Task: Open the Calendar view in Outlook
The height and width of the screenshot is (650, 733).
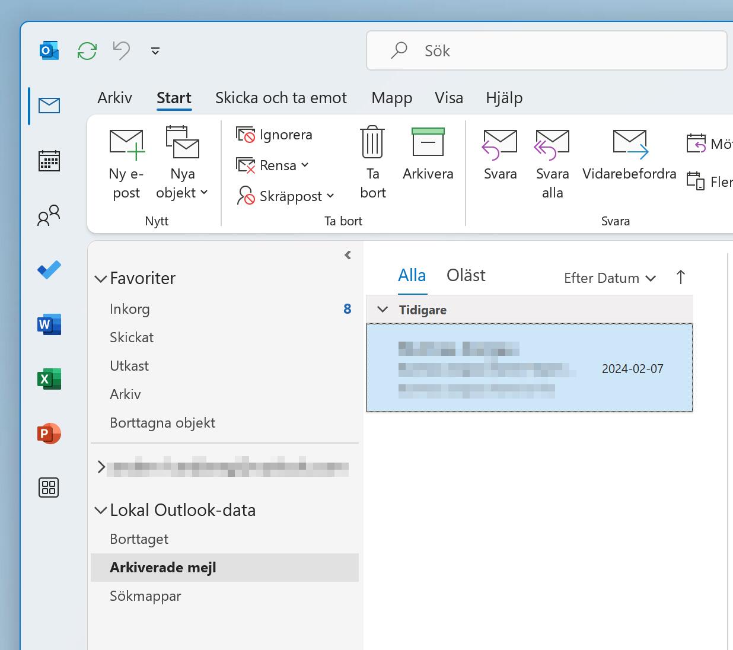Action: [x=49, y=160]
